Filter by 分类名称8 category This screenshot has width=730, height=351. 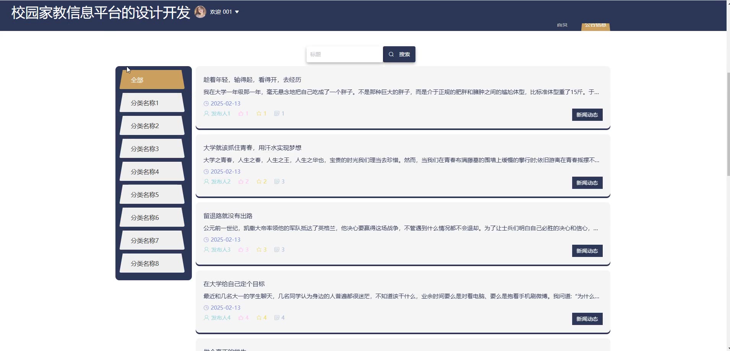point(152,263)
